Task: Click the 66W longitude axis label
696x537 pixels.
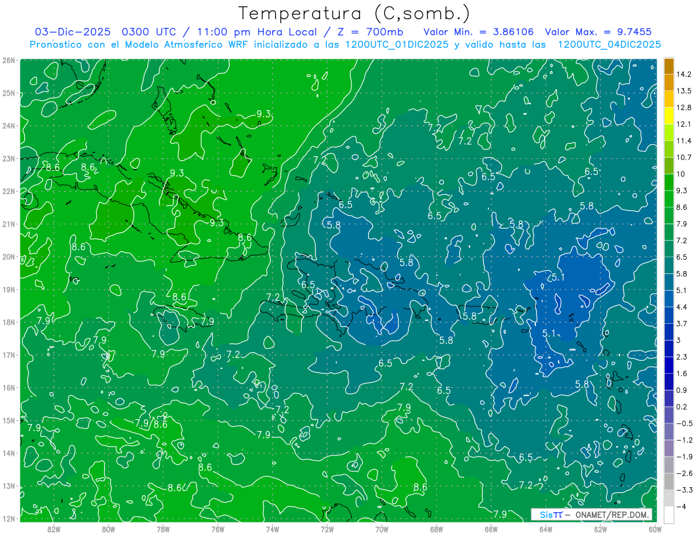Action: (x=491, y=529)
